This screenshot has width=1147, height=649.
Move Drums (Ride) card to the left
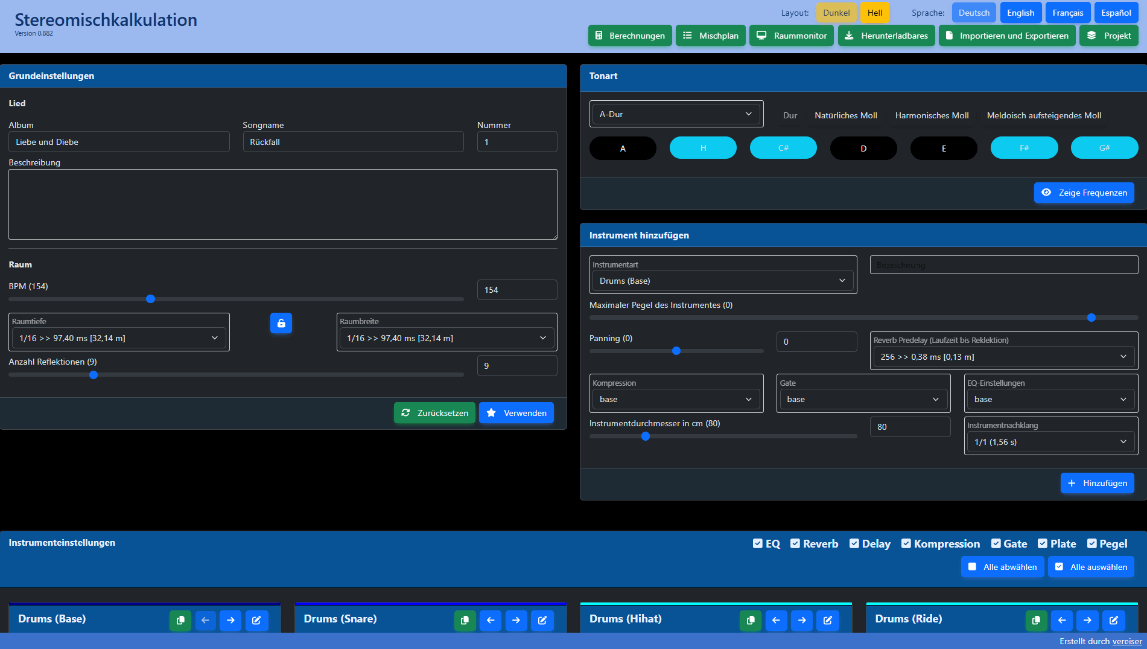1061,620
